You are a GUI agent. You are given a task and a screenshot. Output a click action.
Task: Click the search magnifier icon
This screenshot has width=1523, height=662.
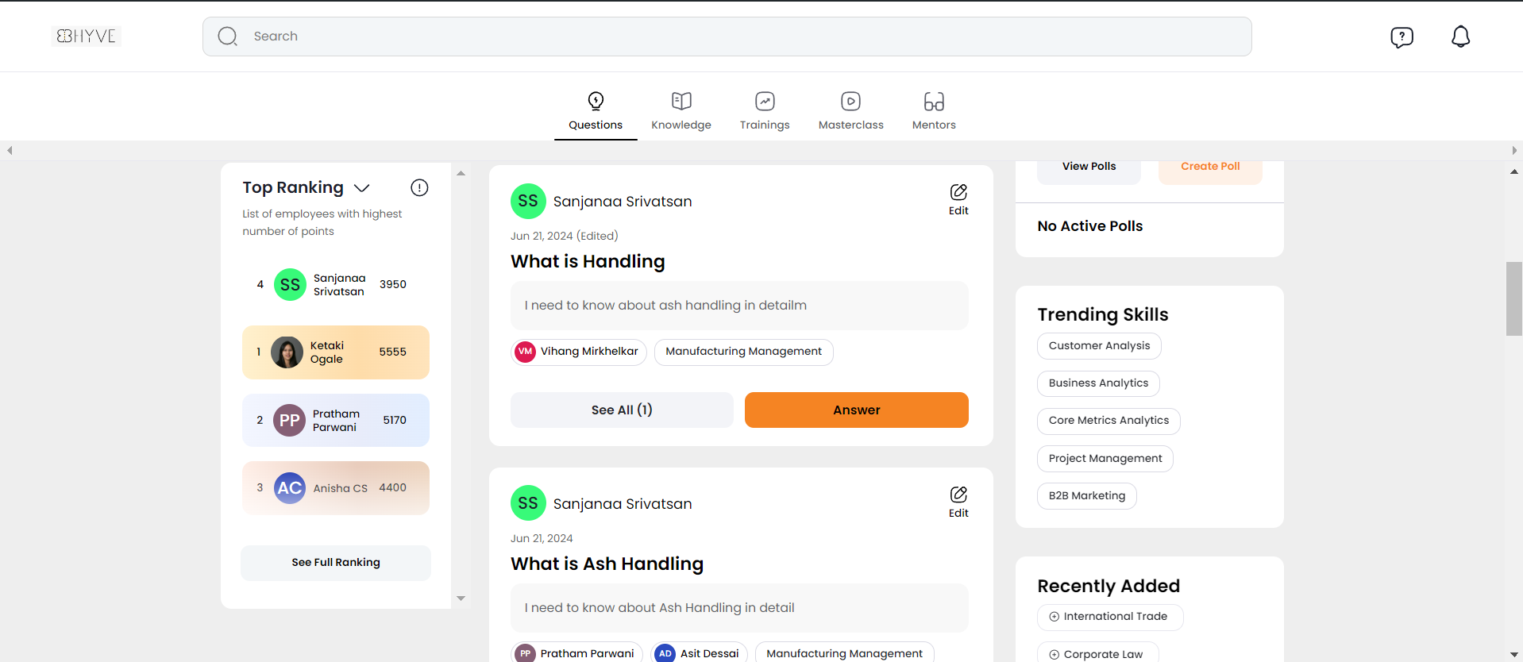click(228, 37)
